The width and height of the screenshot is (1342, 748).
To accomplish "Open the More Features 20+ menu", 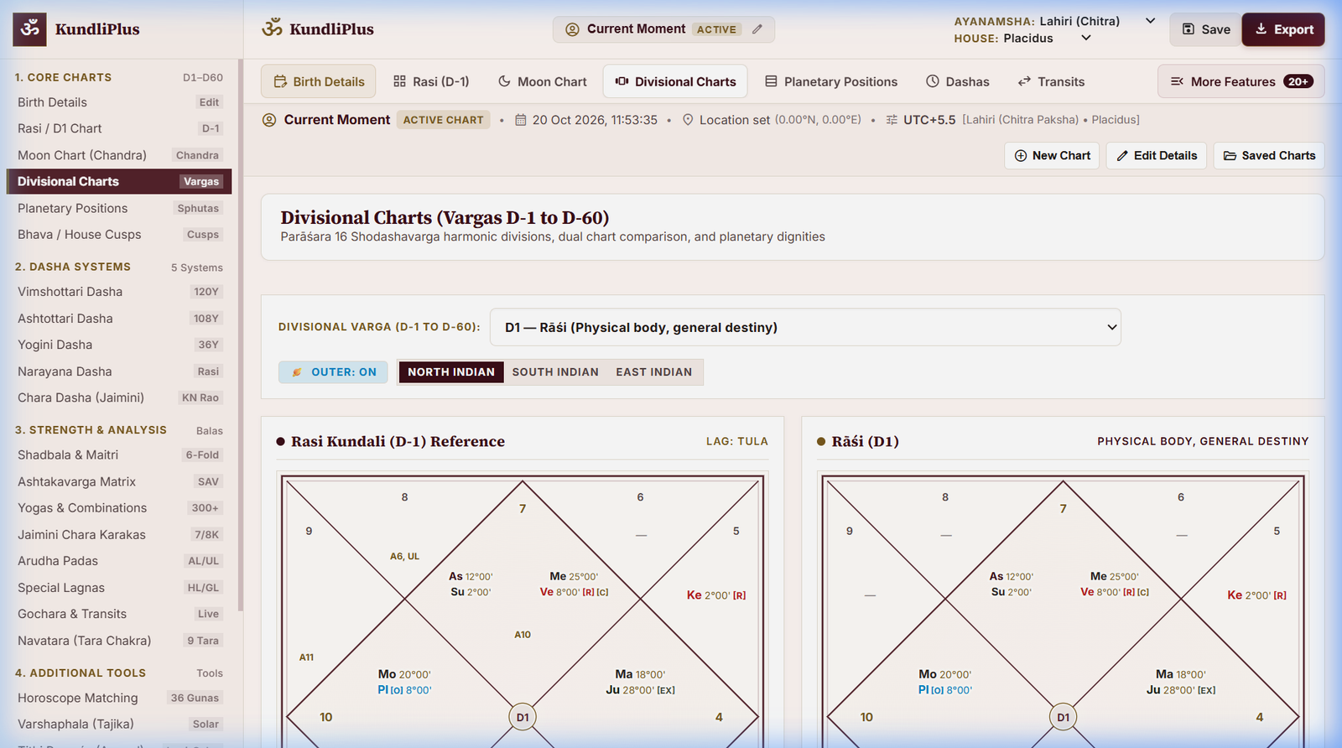I will (x=1241, y=81).
